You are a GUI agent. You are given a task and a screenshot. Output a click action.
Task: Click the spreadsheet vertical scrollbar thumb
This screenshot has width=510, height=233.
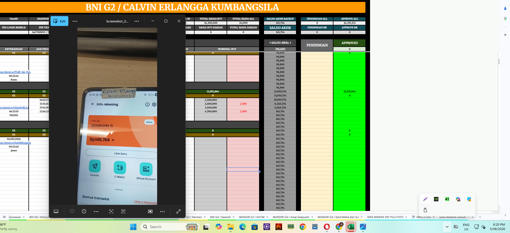[499, 61]
